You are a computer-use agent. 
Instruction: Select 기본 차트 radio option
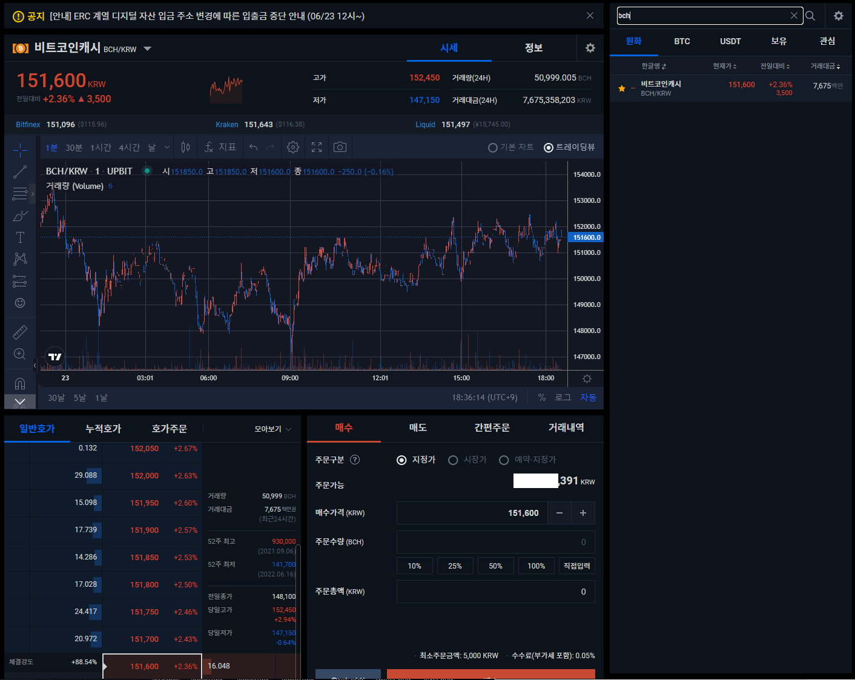511,147
